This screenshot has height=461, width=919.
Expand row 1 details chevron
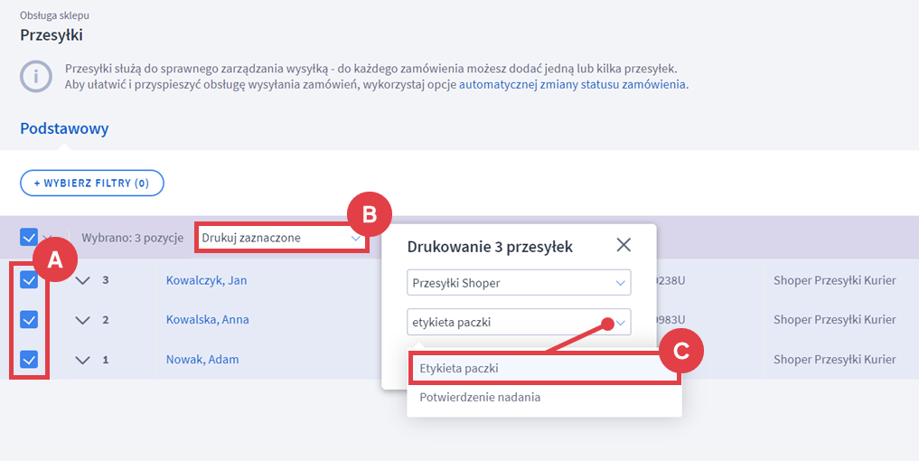tap(82, 360)
